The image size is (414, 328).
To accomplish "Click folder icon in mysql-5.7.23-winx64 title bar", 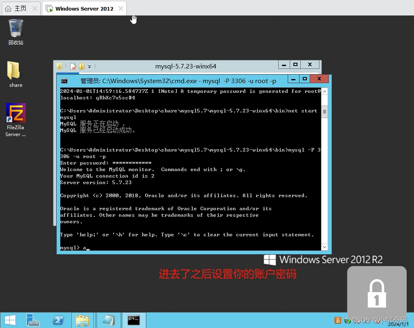I will [x=59, y=66].
